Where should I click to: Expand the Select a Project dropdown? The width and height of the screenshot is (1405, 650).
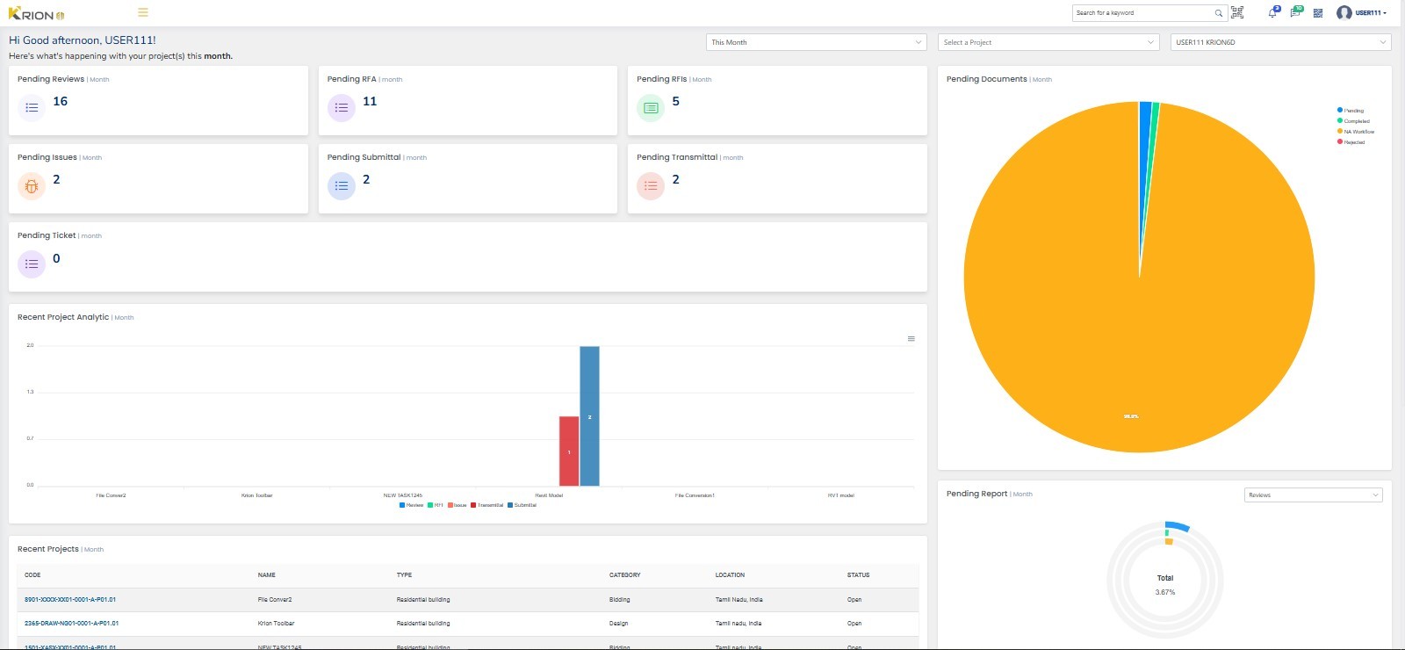pos(1048,42)
